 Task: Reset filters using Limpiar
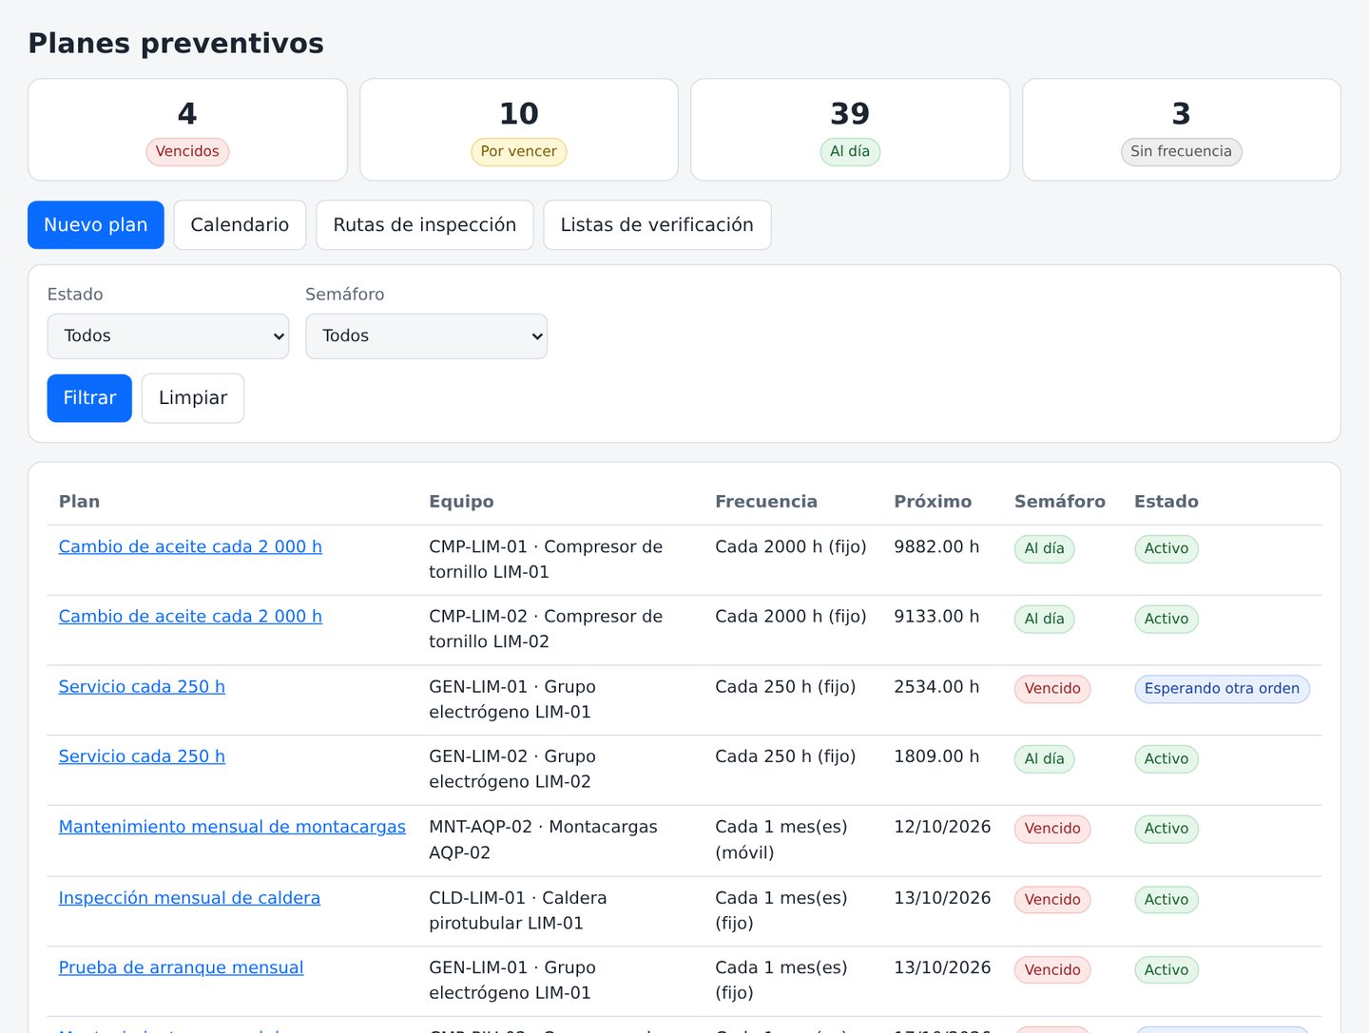193,398
